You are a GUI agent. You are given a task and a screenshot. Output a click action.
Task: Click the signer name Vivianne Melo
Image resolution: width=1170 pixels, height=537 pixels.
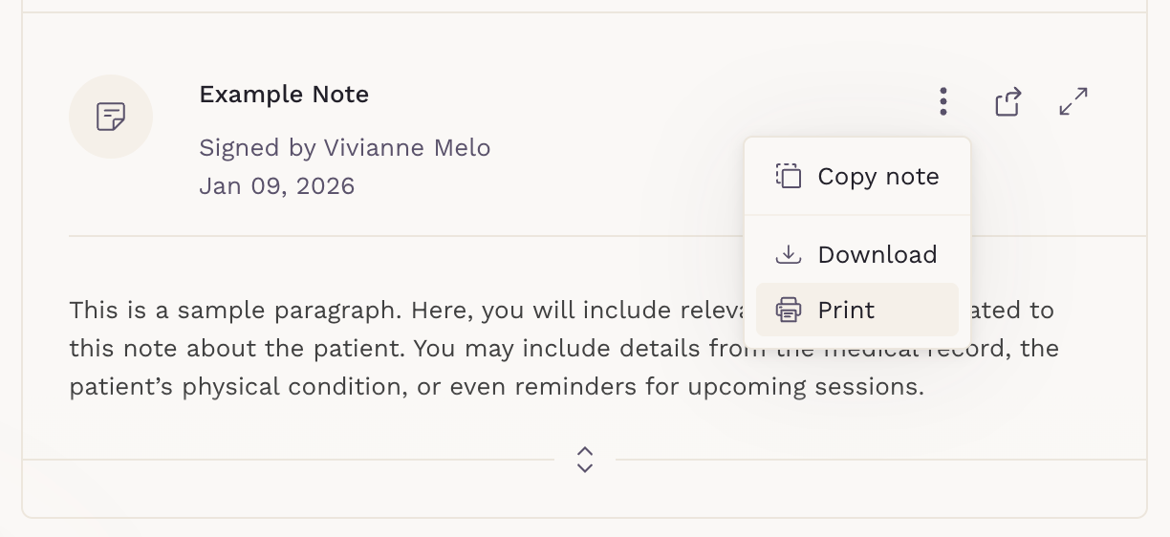tap(407, 148)
